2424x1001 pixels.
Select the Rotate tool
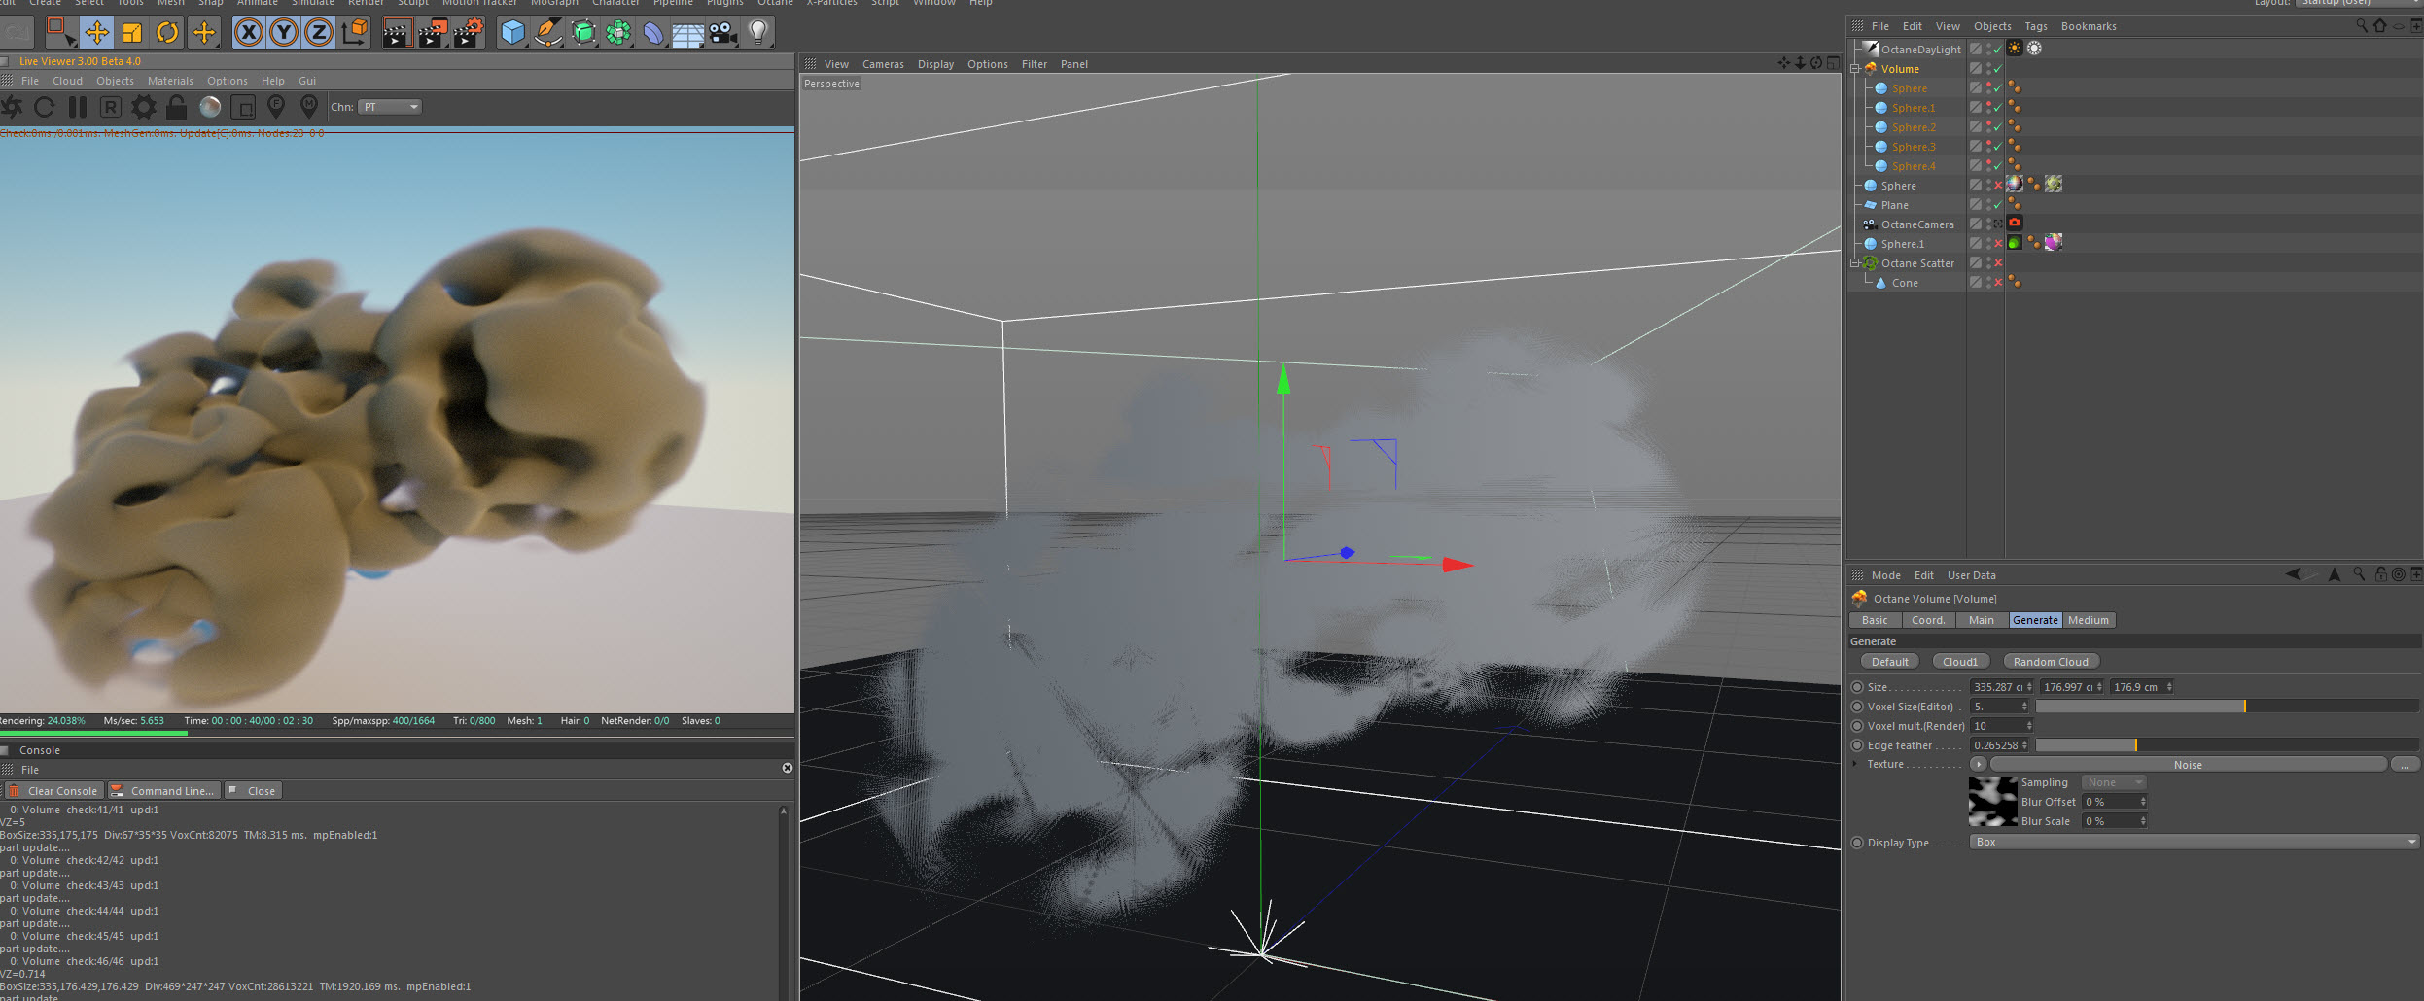167,32
